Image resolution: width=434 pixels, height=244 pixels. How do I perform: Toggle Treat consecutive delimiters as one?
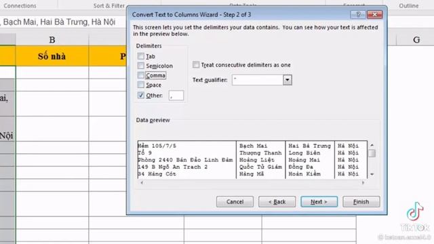tap(196, 65)
